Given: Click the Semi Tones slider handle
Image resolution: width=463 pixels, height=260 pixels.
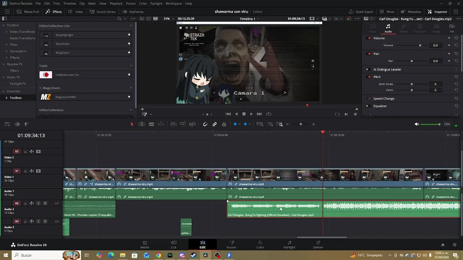Looking at the screenshot, I should [412, 84].
